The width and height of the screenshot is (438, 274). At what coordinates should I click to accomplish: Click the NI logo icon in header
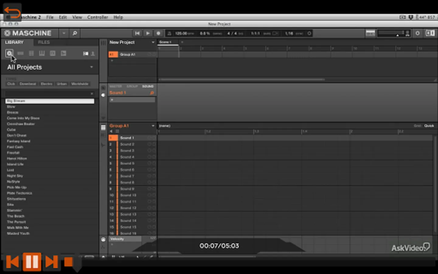(430, 33)
